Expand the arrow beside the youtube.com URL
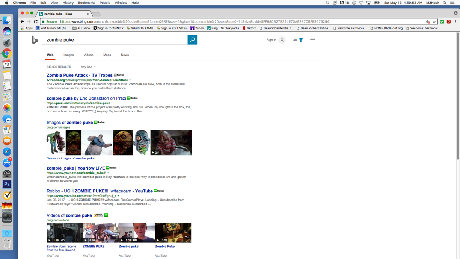 click(118, 196)
